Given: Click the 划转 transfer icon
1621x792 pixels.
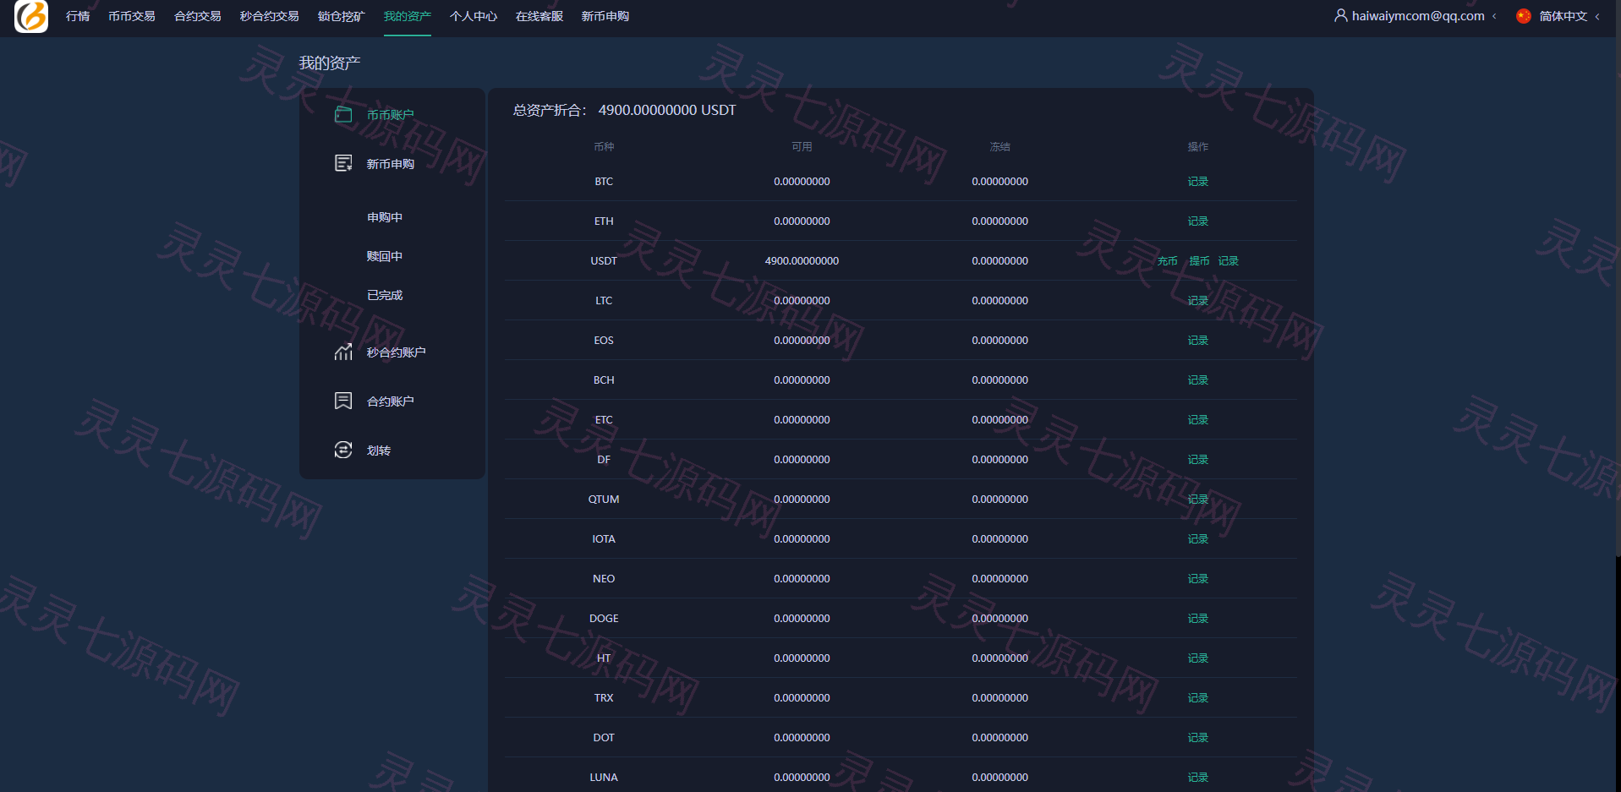Looking at the screenshot, I should (x=343, y=450).
